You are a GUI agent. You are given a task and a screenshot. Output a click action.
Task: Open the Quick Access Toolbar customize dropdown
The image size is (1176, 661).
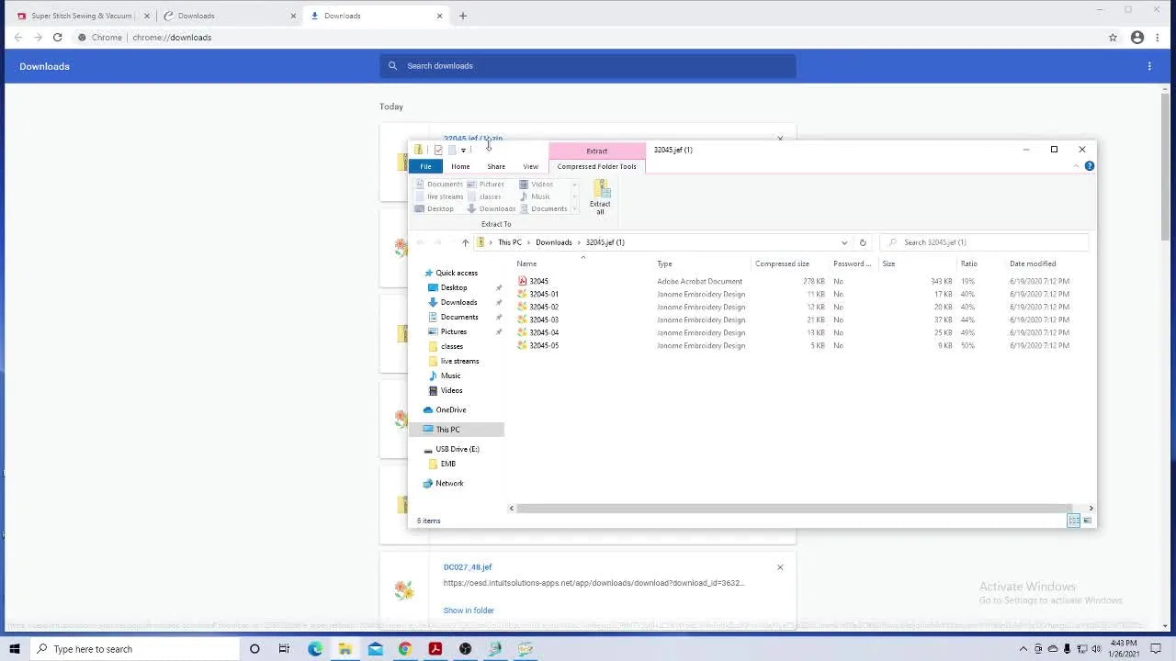[x=462, y=150]
